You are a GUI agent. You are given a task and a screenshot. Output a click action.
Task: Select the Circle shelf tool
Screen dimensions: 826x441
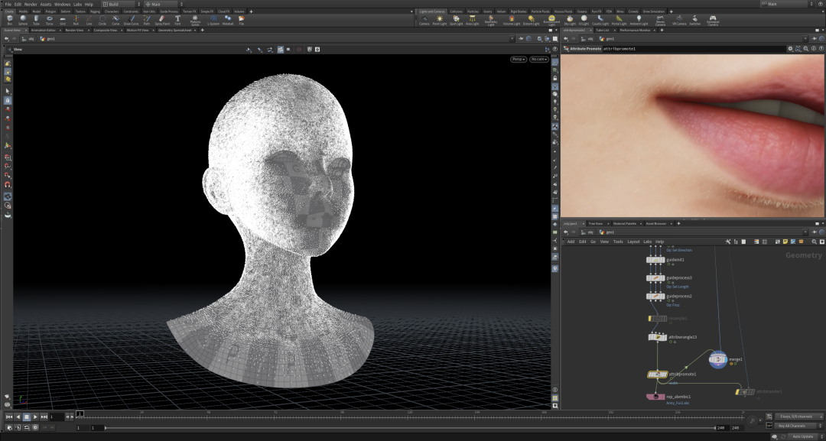tap(102, 20)
